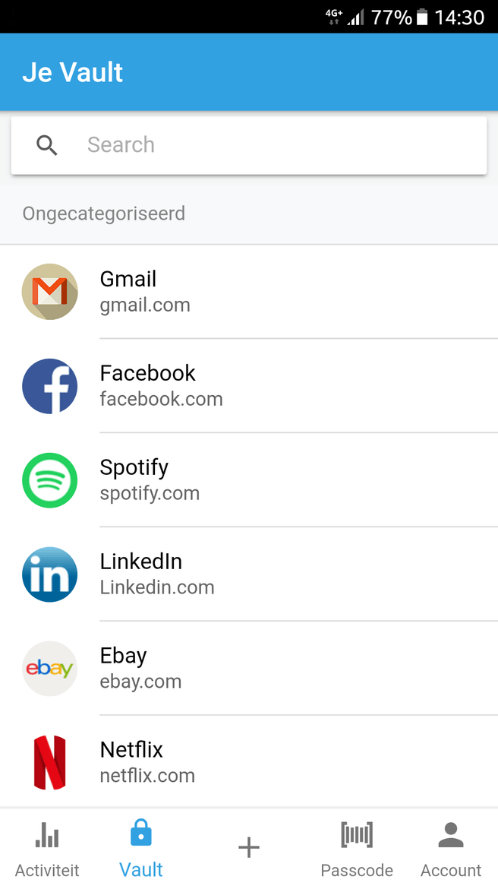Go to the Account tab
The height and width of the screenshot is (886, 498).
(451, 849)
